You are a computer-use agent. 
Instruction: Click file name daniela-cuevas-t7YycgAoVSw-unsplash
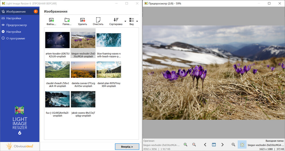tap(83, 85)
